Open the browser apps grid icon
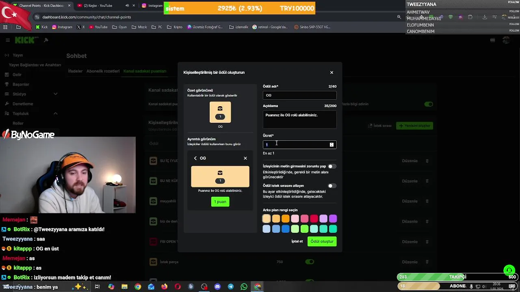520x292 pixels. (x=5, y=27)
